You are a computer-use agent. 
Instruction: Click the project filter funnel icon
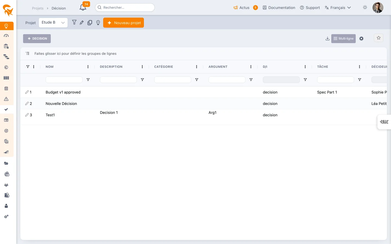(74, 22)
